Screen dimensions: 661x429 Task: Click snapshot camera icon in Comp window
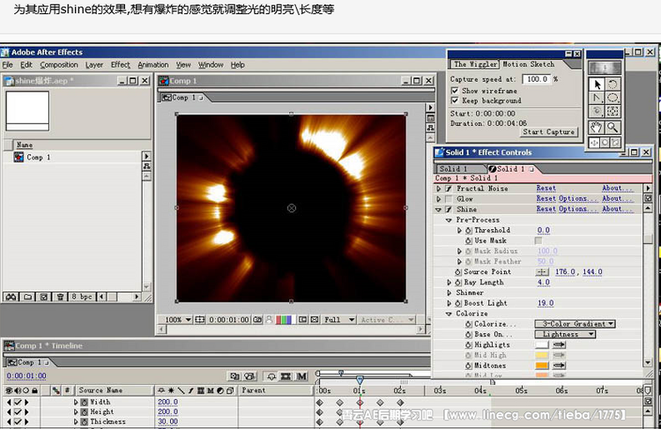[x=257, y=320]
